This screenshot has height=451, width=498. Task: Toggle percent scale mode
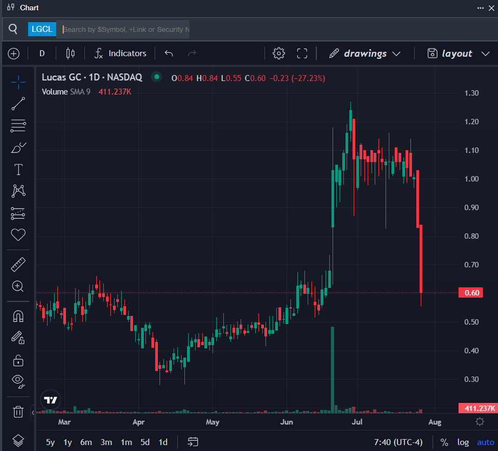[x=444, y=442]
